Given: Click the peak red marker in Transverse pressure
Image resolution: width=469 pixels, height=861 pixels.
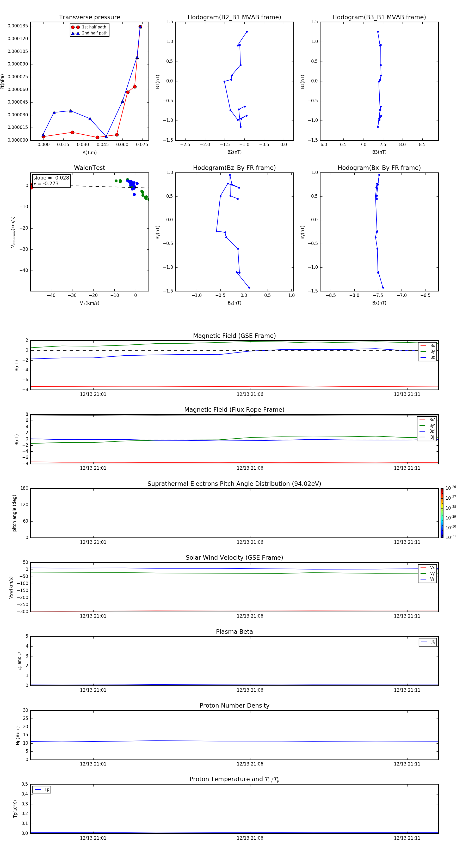Looking at the screenshot, I should (140, 27).
